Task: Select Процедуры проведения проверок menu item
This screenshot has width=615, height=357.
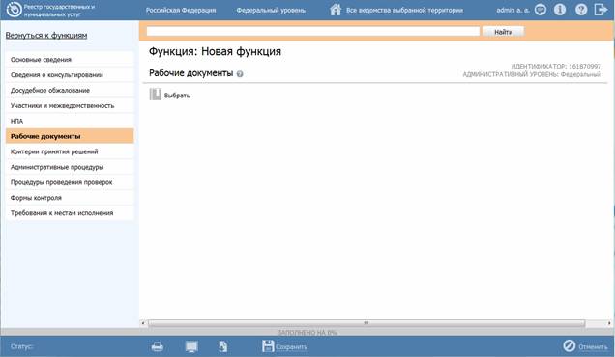Action: (70, 182)
